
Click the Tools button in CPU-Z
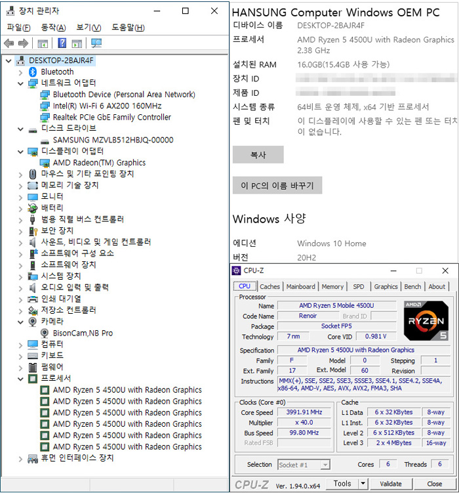click(x=343, y=483)
